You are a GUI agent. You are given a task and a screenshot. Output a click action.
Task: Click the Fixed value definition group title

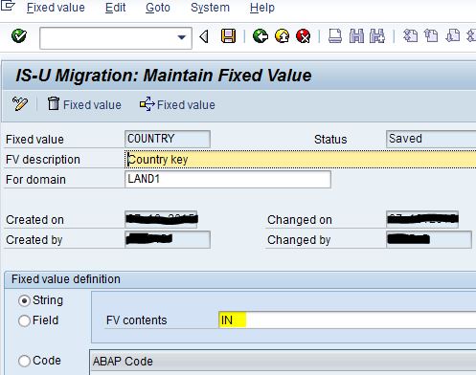(66, 279)
